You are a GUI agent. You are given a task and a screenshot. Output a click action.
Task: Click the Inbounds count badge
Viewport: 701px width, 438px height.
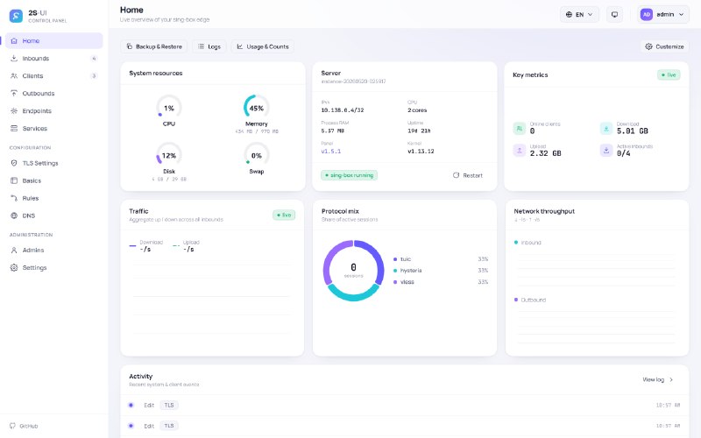tap(94, 59)
